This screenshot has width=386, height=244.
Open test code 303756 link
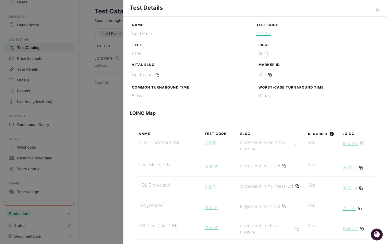pos(263,33)
